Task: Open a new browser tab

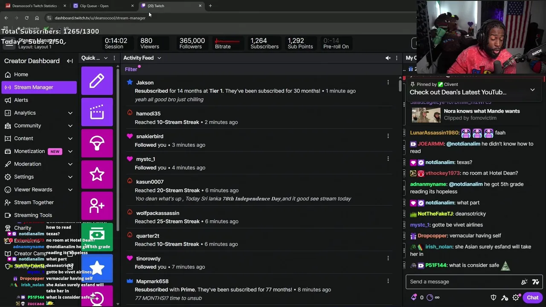Action: click(x=210, y=6)
